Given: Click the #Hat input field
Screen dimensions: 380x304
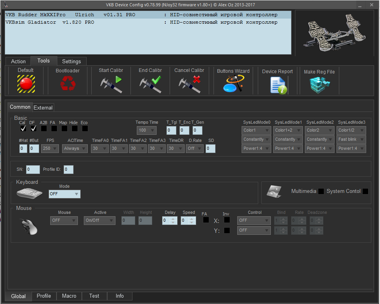Looking at the screenshot, I should click(x=23, y=149).
